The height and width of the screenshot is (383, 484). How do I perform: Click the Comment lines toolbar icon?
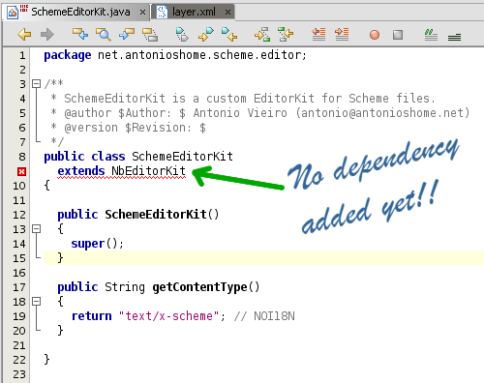click(x=431, y=35)
